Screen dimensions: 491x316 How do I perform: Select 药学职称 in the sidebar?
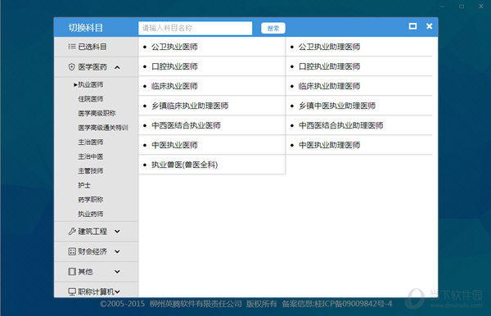(91, 200)
